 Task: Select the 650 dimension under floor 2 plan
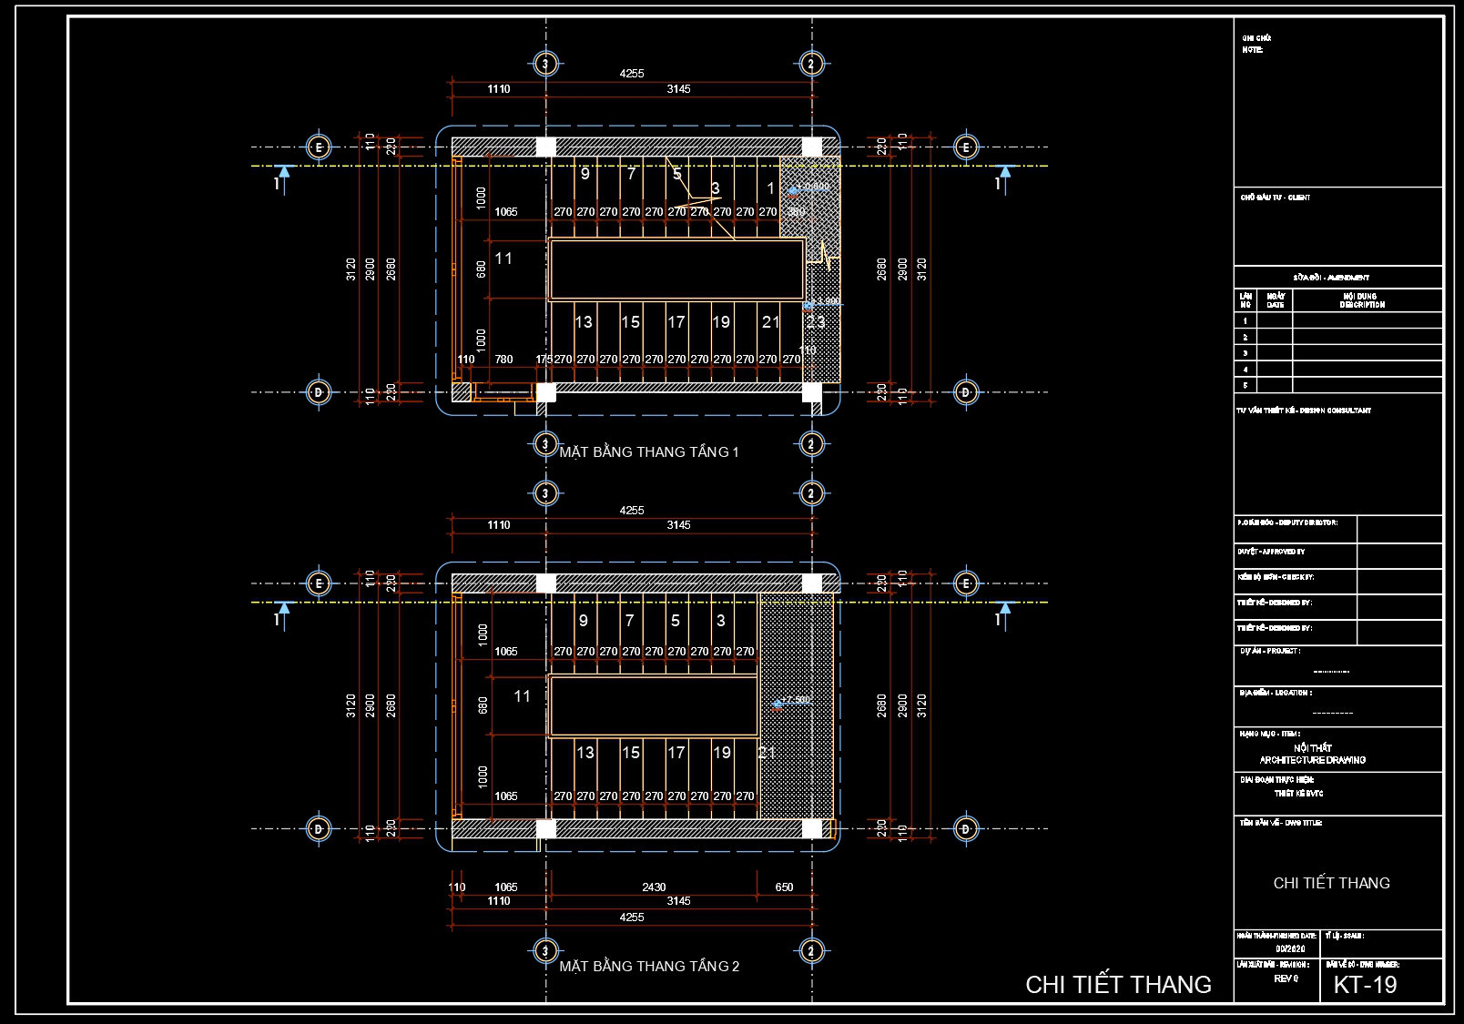784,887
